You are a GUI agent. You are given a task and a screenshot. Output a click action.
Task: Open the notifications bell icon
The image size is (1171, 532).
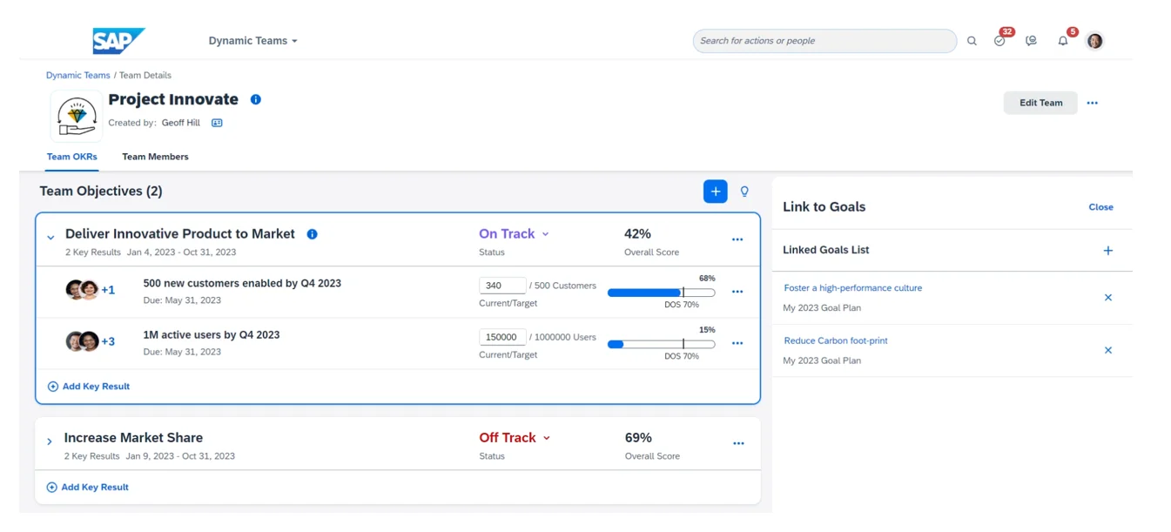(1062, 41)
